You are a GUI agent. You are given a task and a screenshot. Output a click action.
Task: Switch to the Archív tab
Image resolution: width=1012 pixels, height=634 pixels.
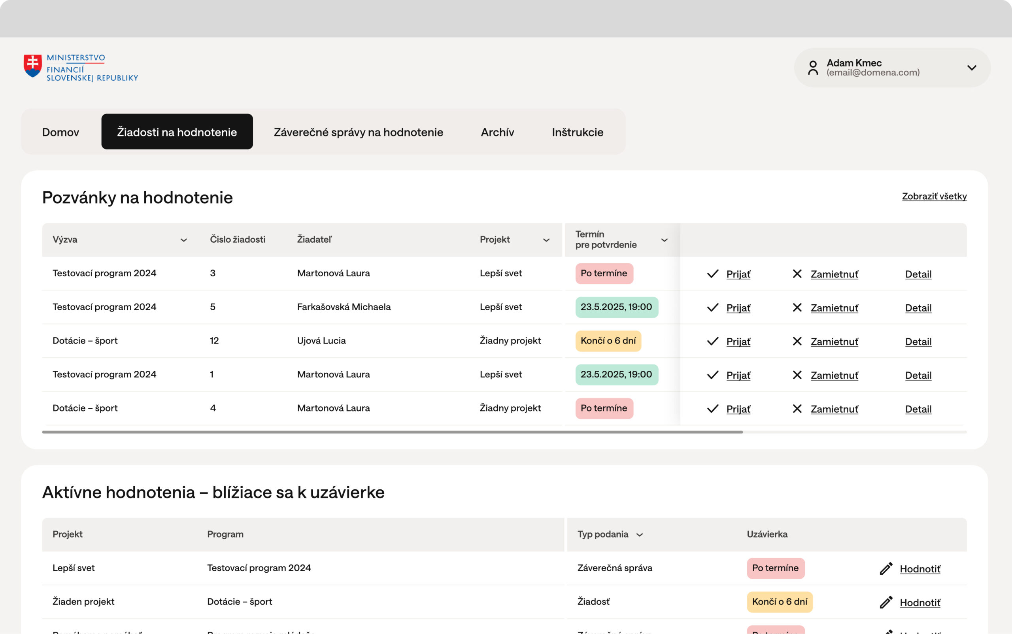497,132
